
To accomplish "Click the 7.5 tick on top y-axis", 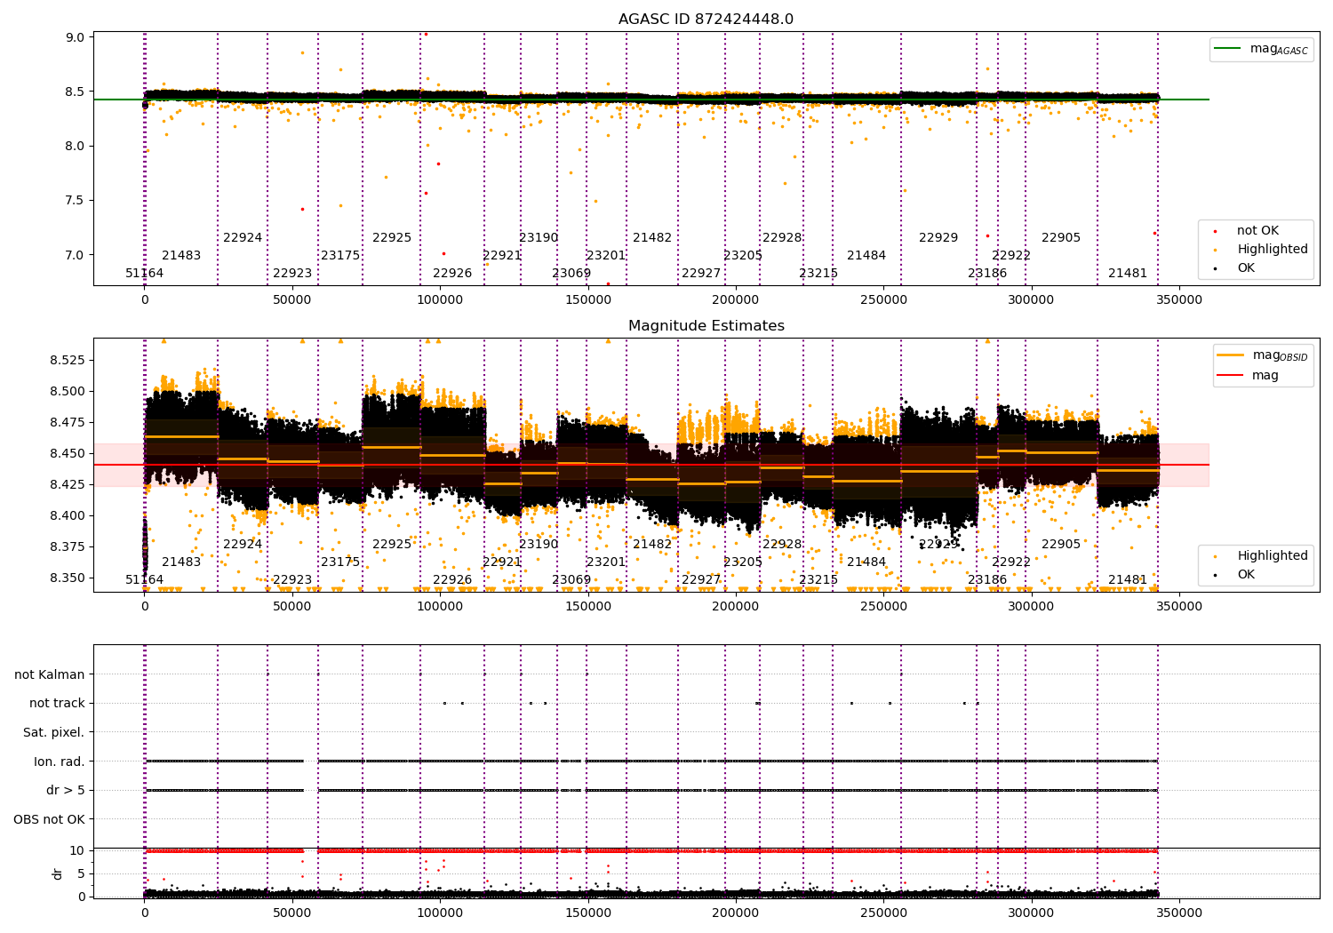I will [x=76, y=201].
